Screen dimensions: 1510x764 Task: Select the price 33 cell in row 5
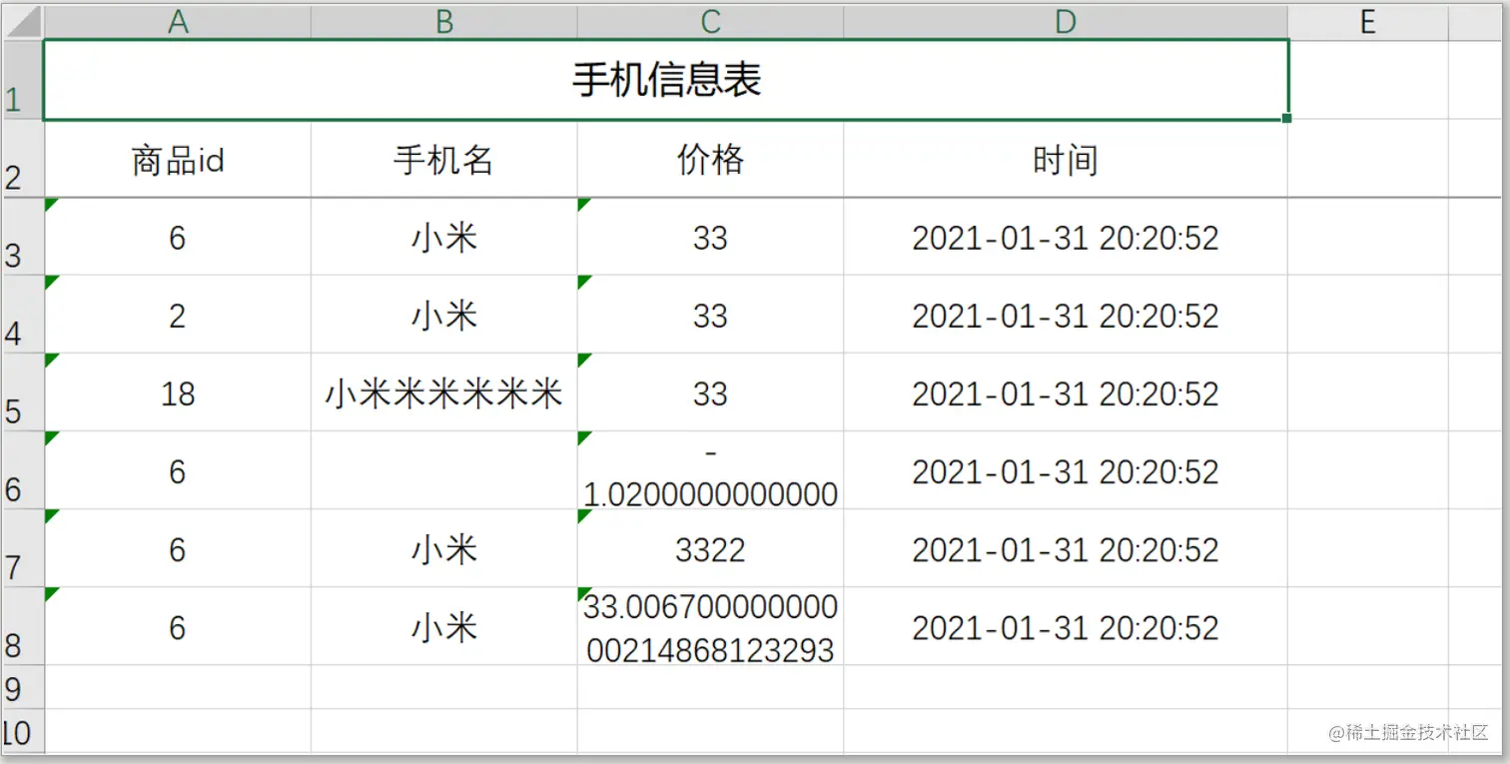coord(710,392)
